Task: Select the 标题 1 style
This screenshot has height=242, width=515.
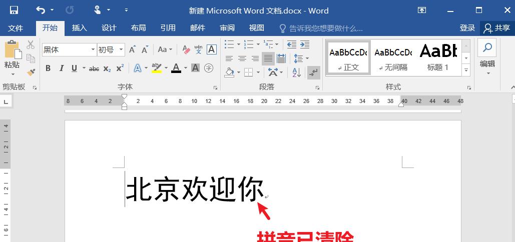Action: [x=438, y=57]
